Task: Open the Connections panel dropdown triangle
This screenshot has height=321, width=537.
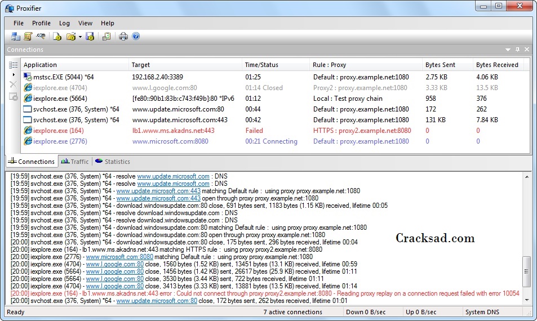Action: click(508, 50)
